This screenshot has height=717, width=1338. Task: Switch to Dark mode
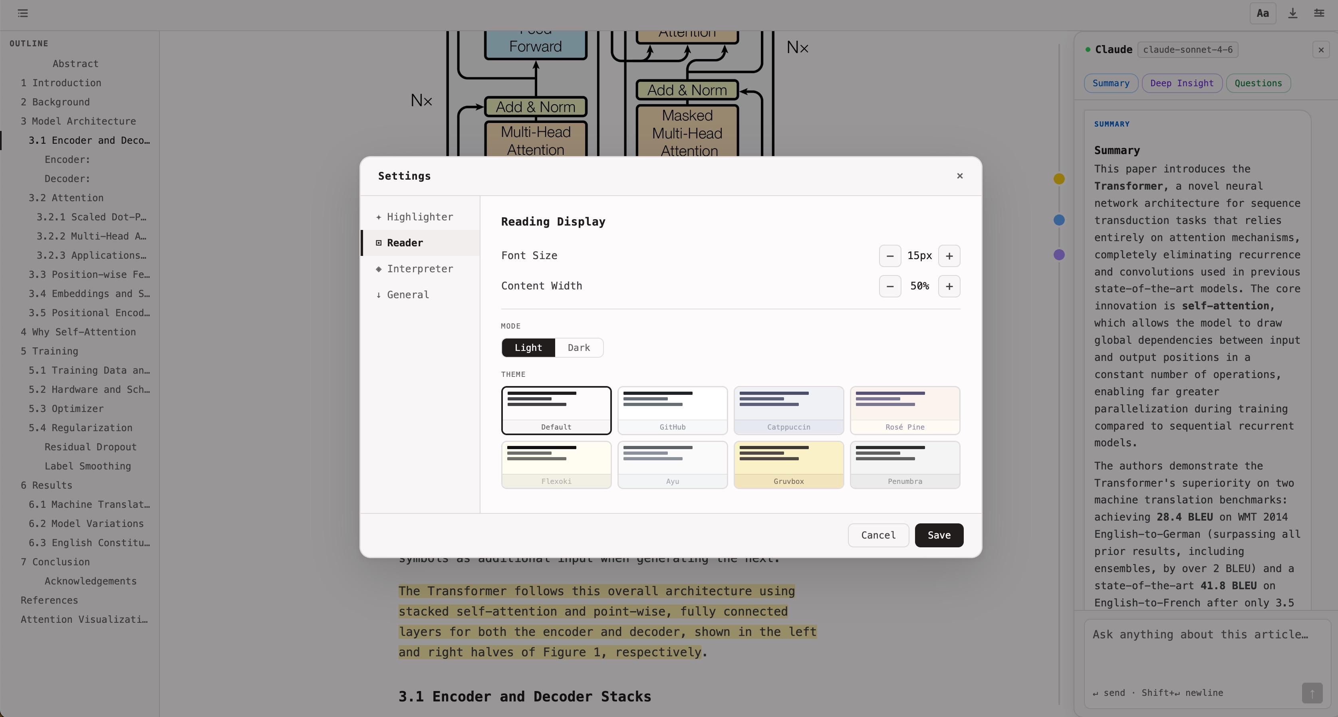pyautogui.click(x=579, y=348)
